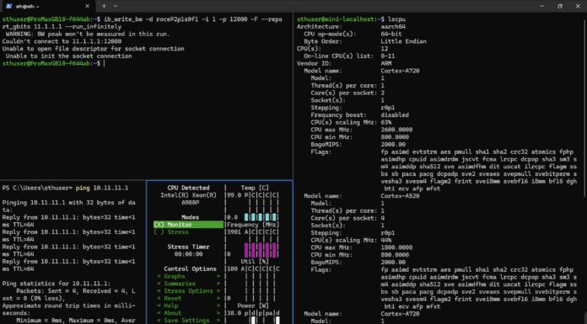Click the 'Stress Timer' heading
587x324 pixels.
click(188, 247)
